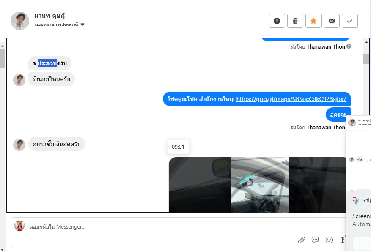
Task: Click the page avatar in reply box
Action: click(x=19, y=226)
